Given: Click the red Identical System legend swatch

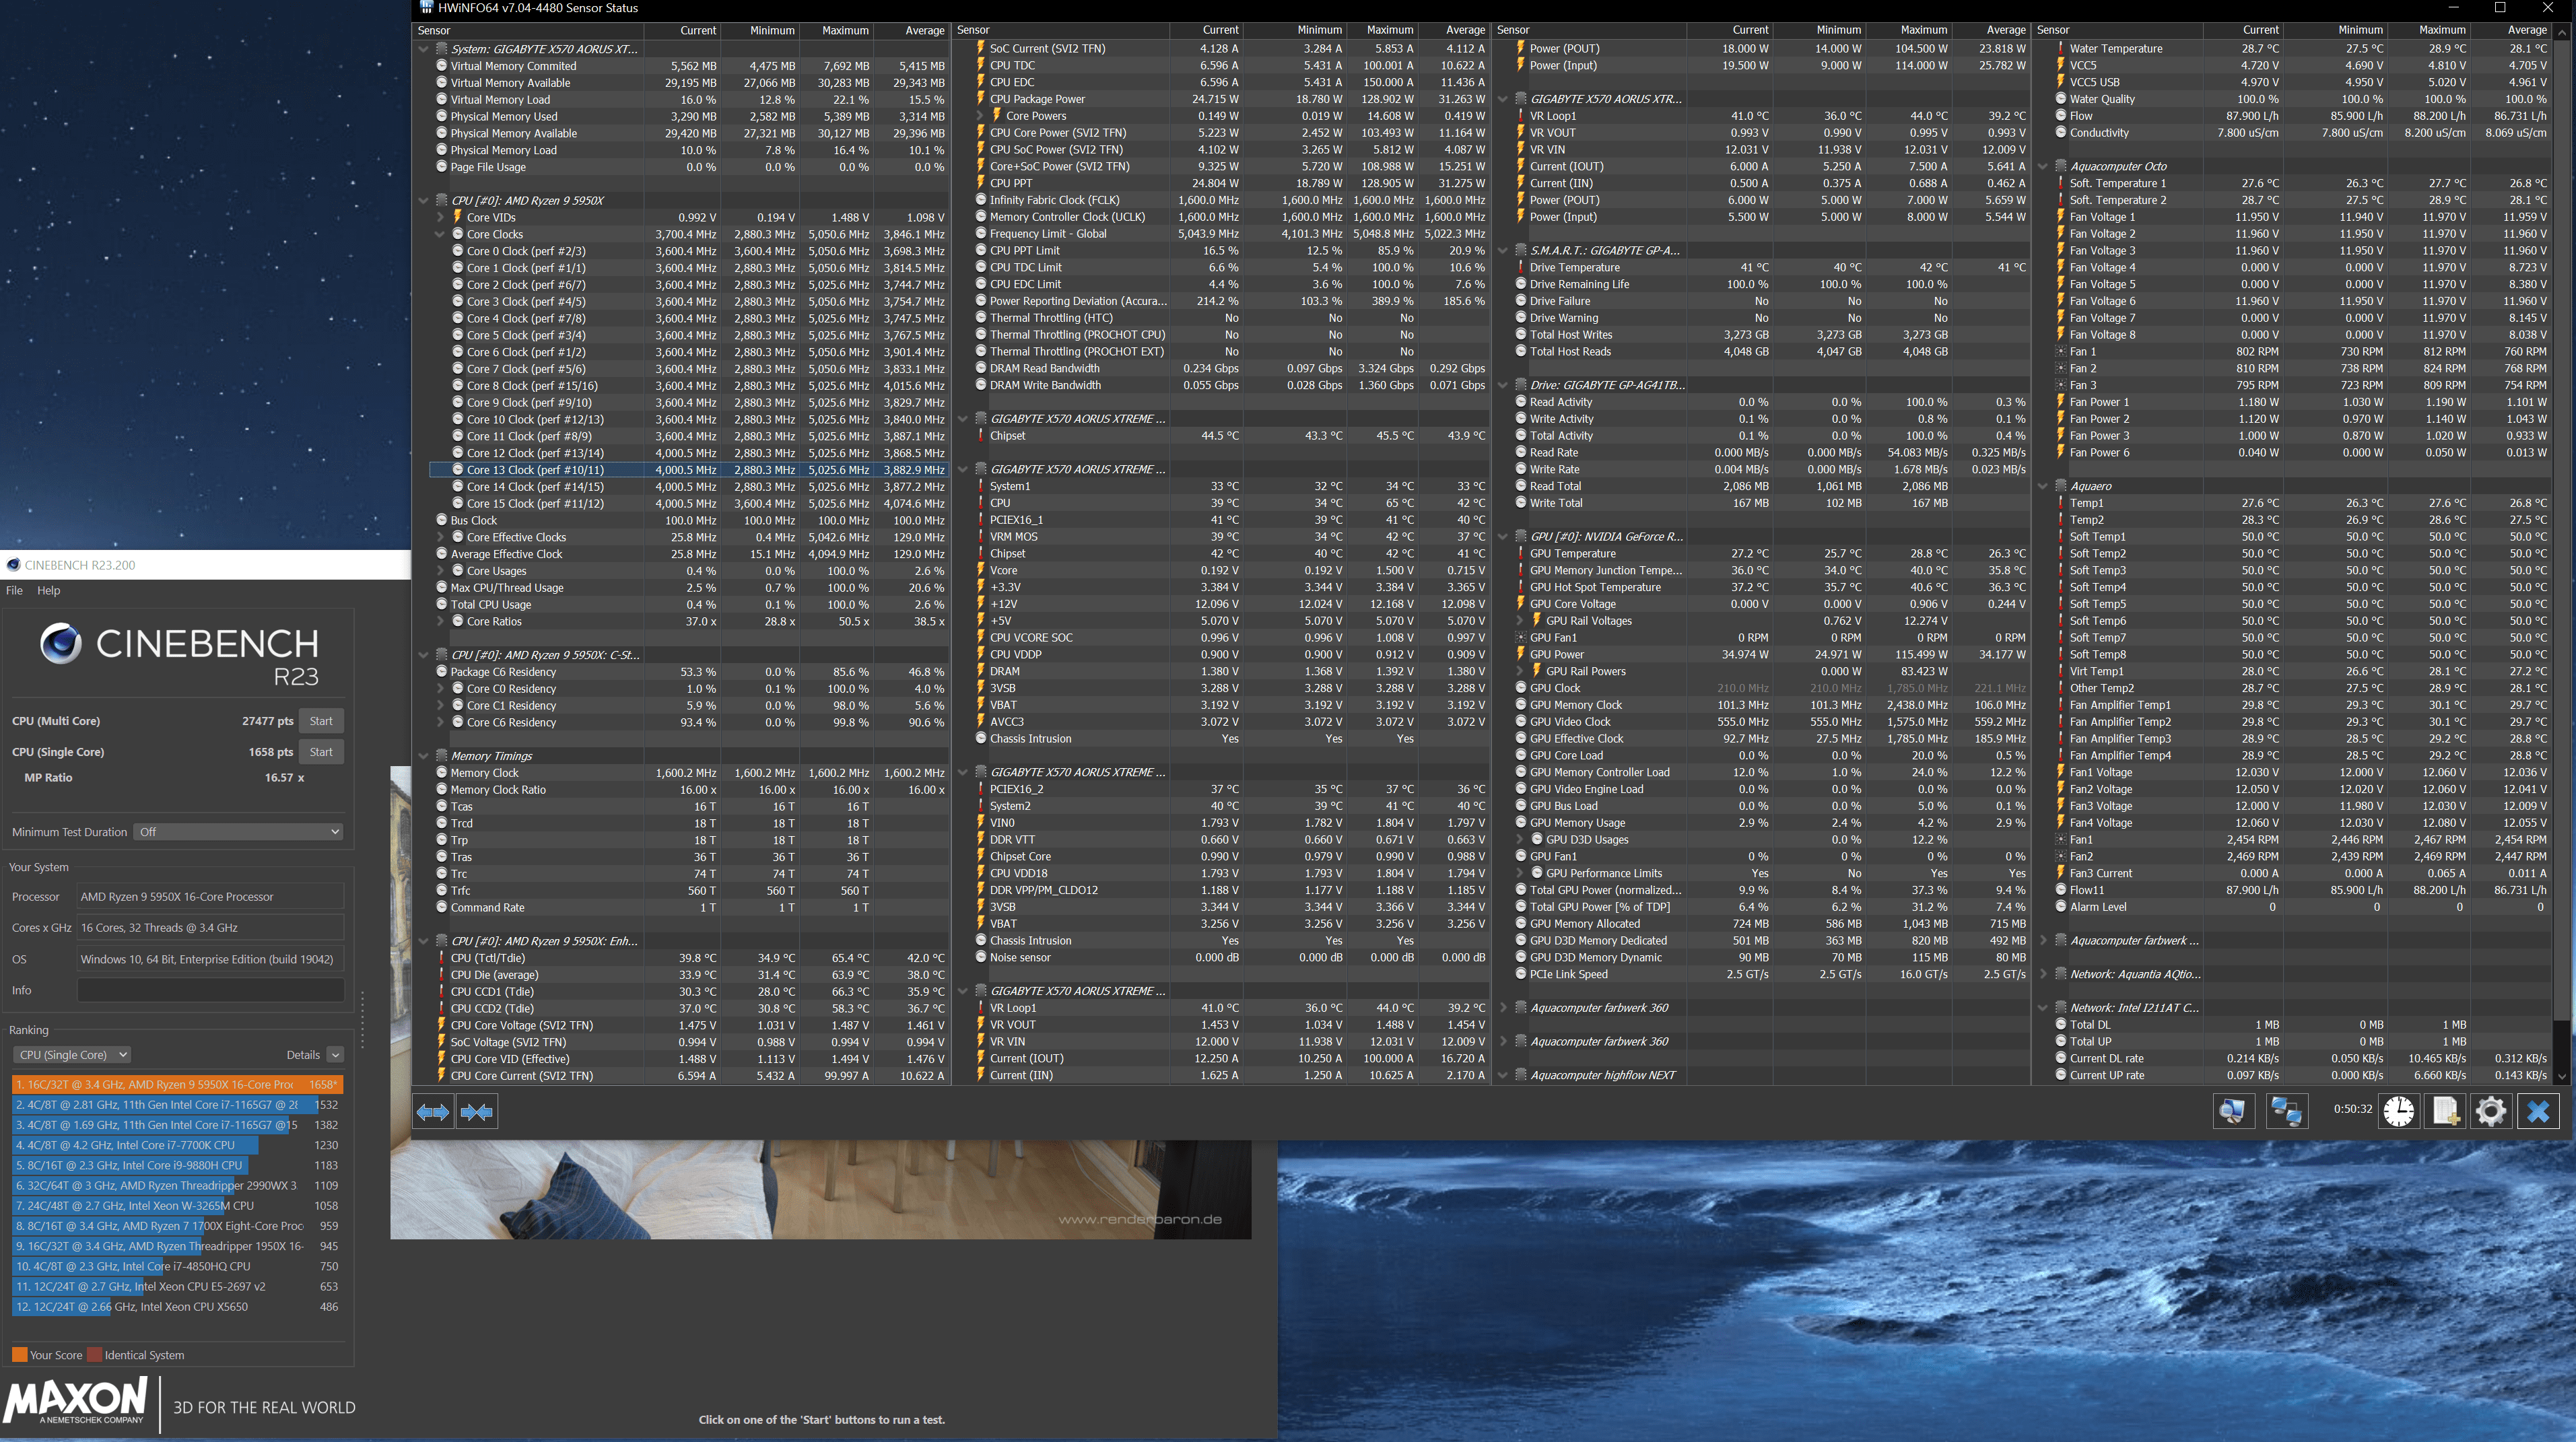Looking at the screenshot, I should 95,1355.
